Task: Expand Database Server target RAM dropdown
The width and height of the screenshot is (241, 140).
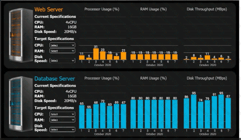Action: click(62, 120)
